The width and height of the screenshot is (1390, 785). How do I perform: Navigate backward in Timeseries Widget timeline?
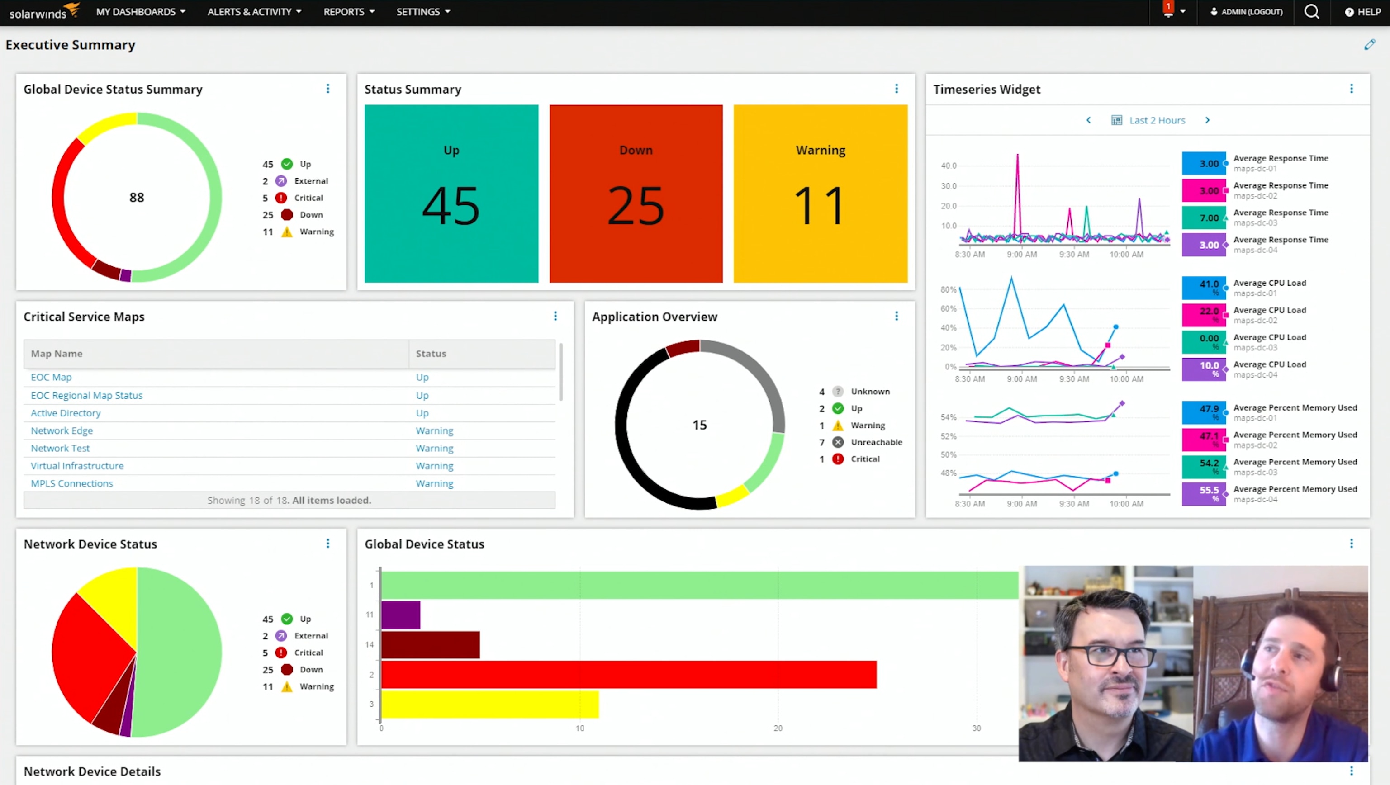click(1088, 119)
